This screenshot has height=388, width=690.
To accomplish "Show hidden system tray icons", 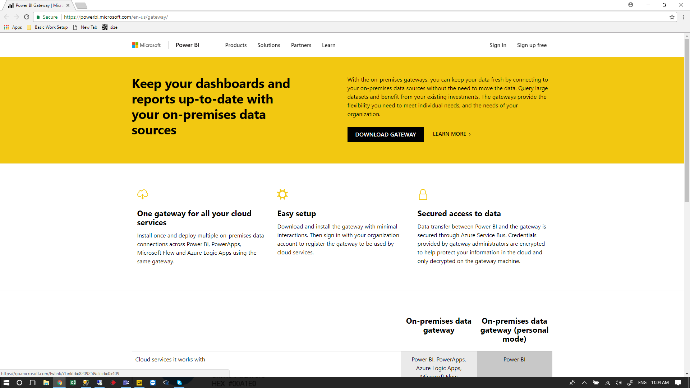I will tap(584, 383).
